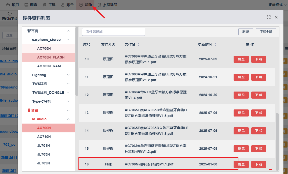Click the file list vertical scrollbar
Image resolution: width=288 pixels, height=174 pixels.
(277, 141)
